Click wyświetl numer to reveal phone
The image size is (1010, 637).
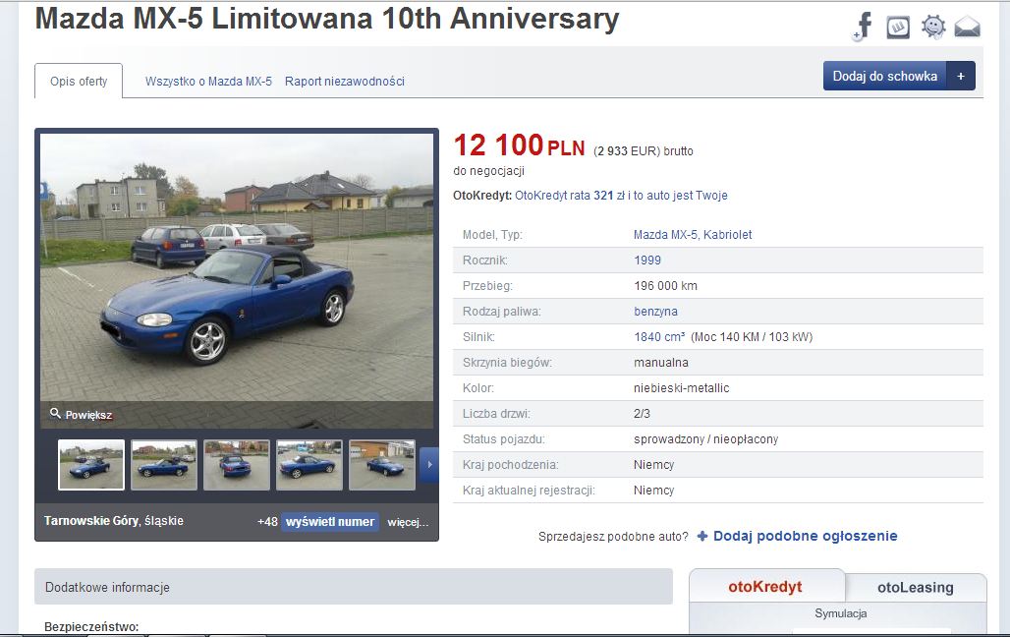coord(330,522)
